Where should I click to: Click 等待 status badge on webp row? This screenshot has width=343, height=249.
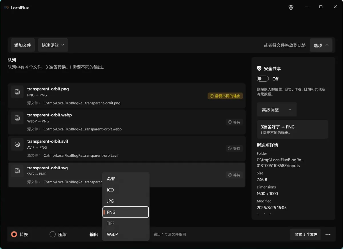234,122
